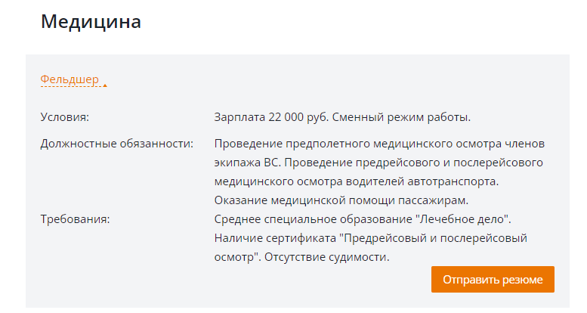Click the Зарплата 22 000 руб. text
Viewport: 587px width, 313px height.
point(271,117)
